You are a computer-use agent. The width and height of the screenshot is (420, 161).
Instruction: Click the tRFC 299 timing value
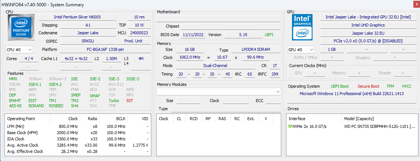tap(275, 74)
